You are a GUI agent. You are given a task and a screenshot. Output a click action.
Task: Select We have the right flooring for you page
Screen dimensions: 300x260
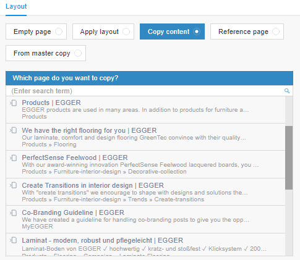[x=89, y=130]
